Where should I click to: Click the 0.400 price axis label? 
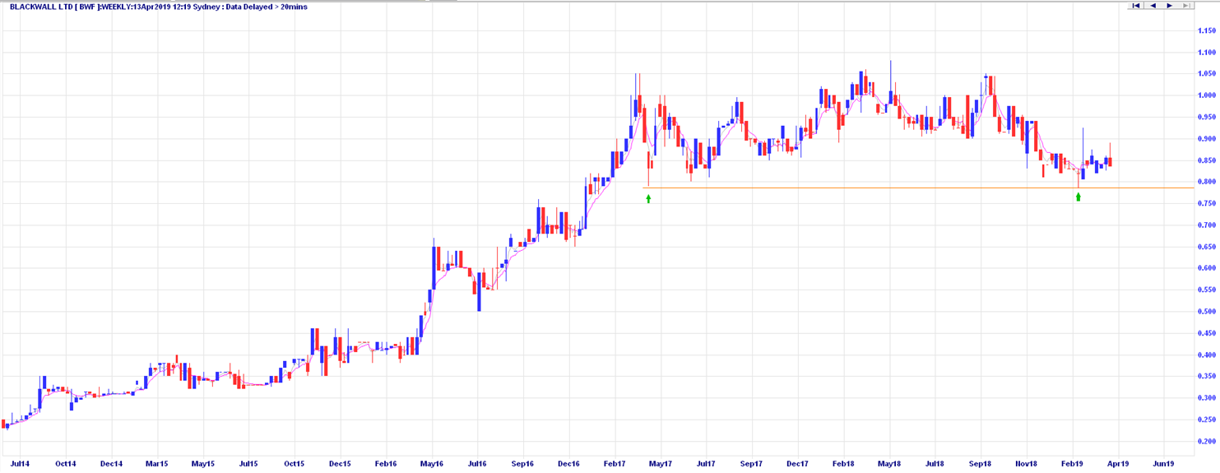[1207, 355]
